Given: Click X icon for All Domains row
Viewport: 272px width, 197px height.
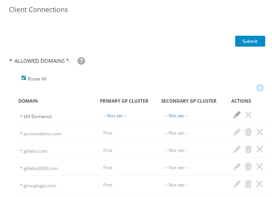Looking at the screenshot, I should pos(248,115).
